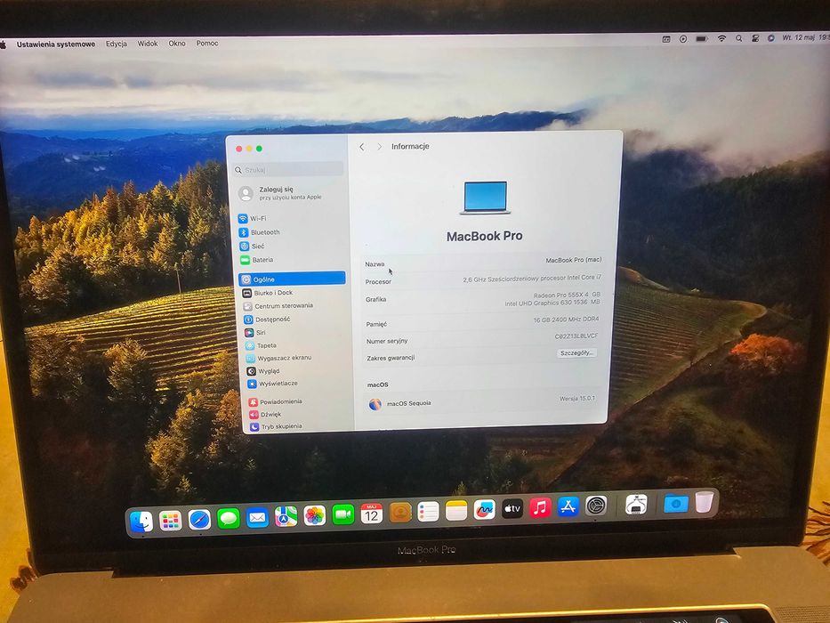Click the Szczegóły... warranty button
The image size is (830, 623).
(x=577, y=352)
